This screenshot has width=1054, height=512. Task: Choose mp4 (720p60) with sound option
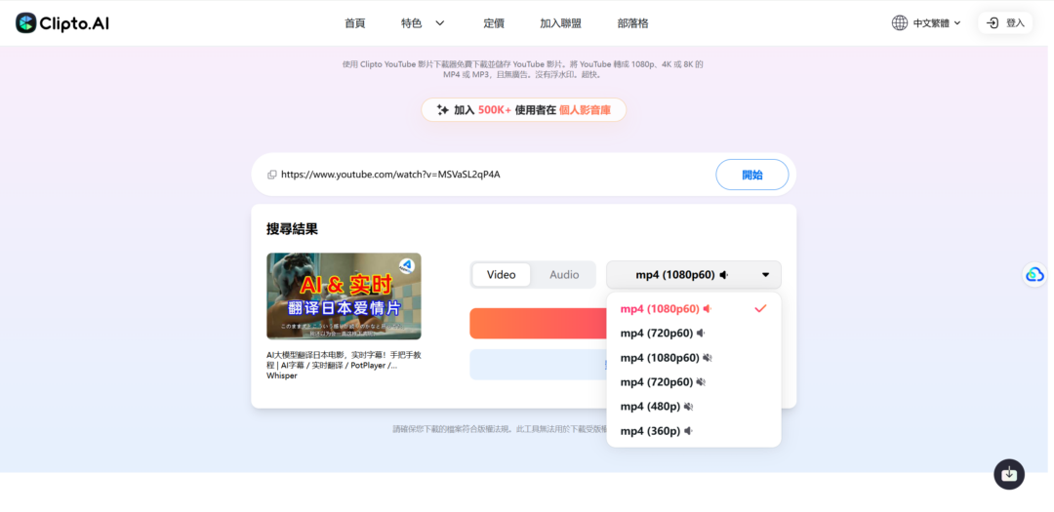point(694,333)
